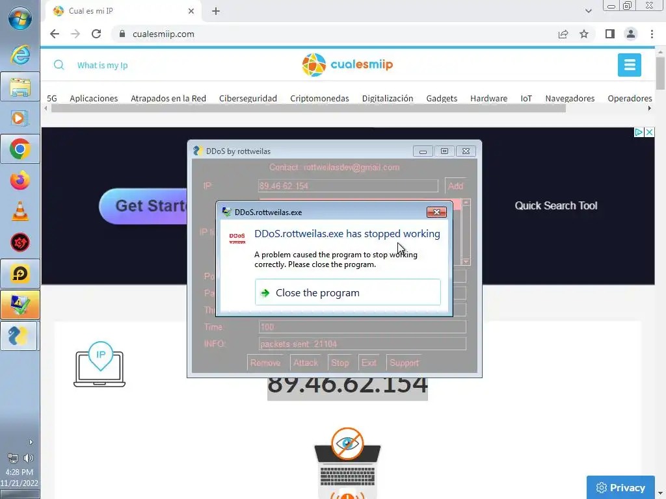Image resolution: width=666 pixels, height=499 pixels.
Task: Open the Operadores category
Action: click(630, 99)
